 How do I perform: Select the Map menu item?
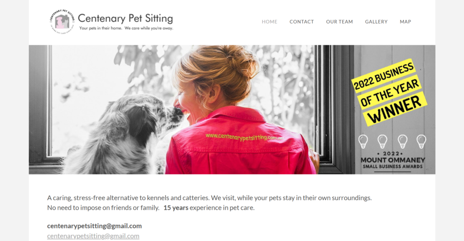pos(406,22)
